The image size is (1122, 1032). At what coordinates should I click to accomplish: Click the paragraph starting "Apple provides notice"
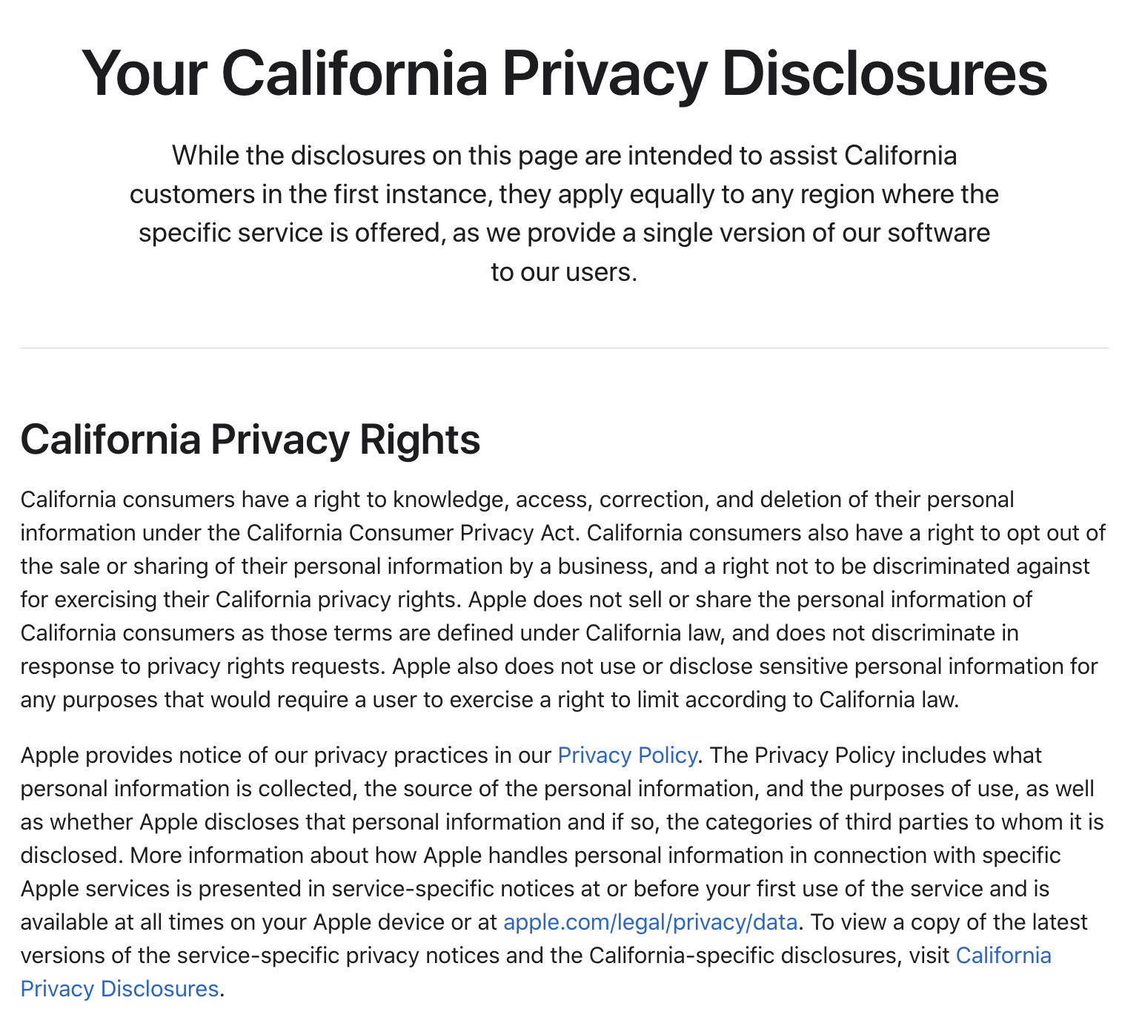click(x=562, y=872)
